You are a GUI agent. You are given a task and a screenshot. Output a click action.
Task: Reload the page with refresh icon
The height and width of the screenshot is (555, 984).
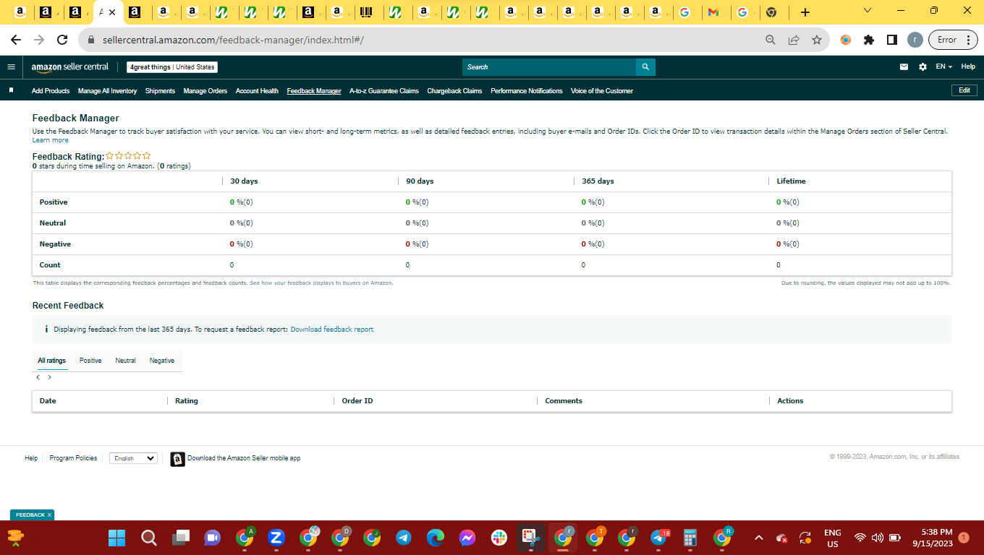62,40
